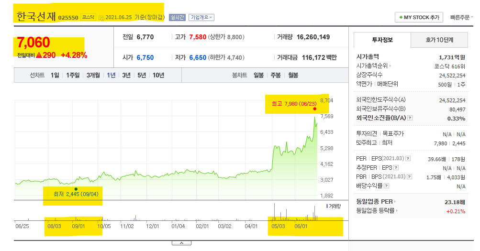The width and height of the screenshot is (480, 251).
Task: Click the 시가 value 6,750
Action: (x=145, y=57)
